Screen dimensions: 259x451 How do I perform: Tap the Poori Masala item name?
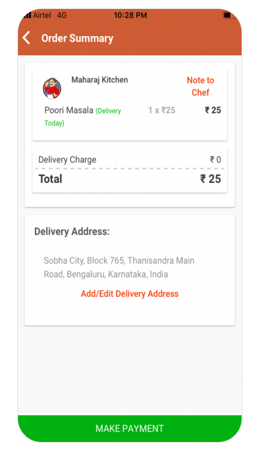pyautogui.click(x=69, y=110)
